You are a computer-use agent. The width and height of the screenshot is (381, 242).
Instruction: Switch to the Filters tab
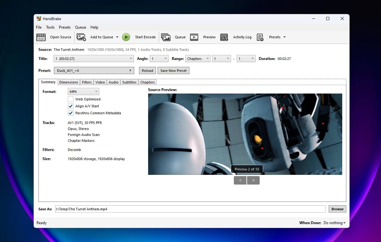point(87,82)
